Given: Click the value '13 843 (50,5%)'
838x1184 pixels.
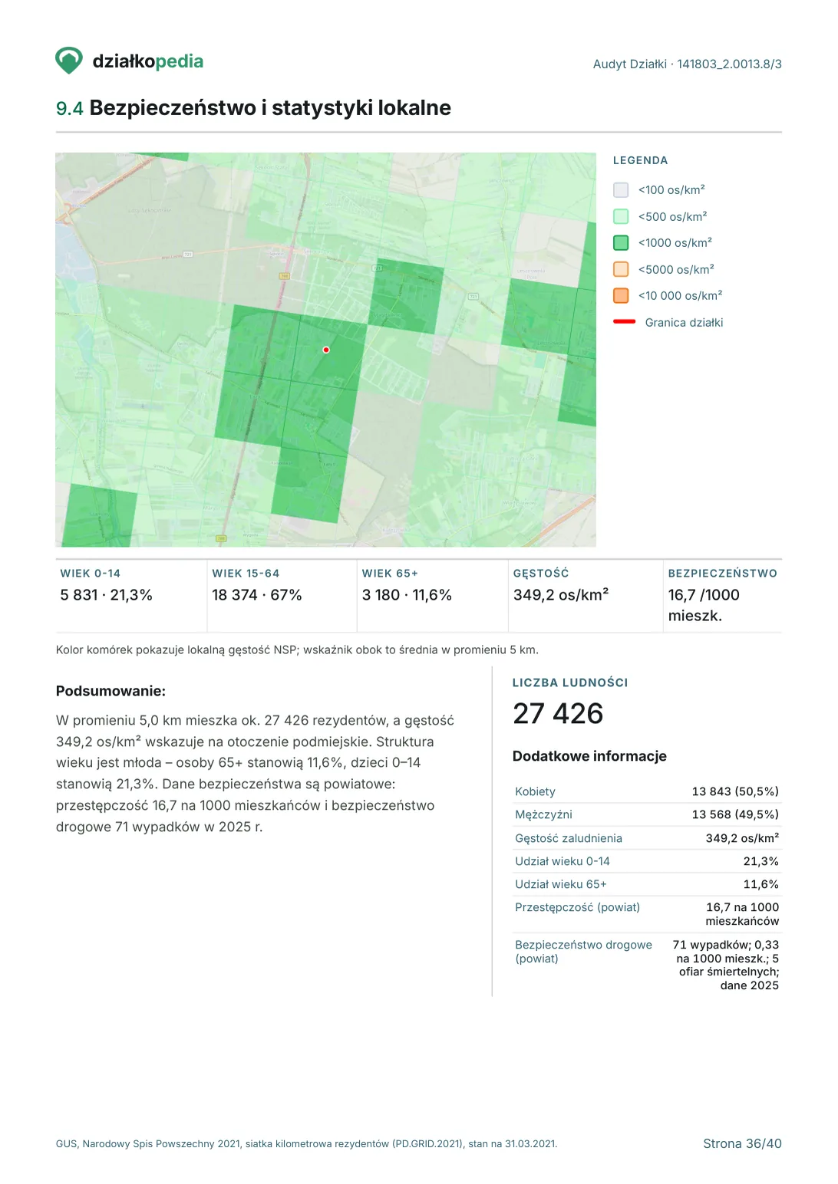Looking at the screenshot, I should click(735, 791).
